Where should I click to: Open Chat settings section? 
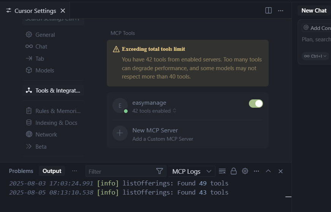[53, 47]
